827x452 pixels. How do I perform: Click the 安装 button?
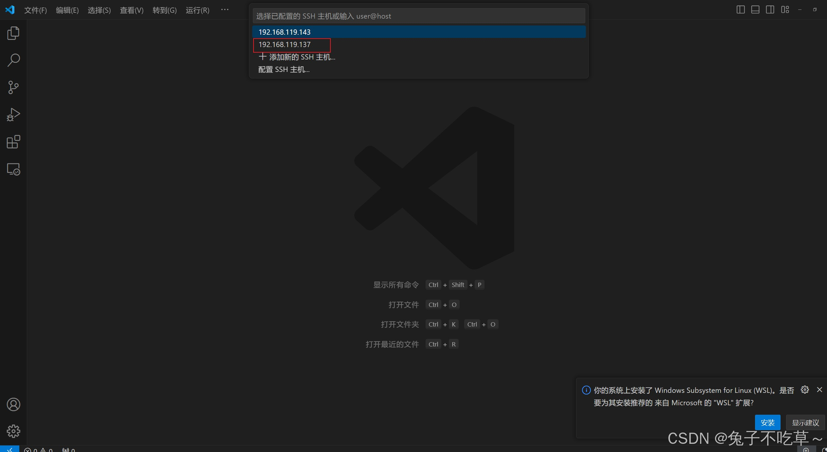pyautogui.click(x=767, y=423)
